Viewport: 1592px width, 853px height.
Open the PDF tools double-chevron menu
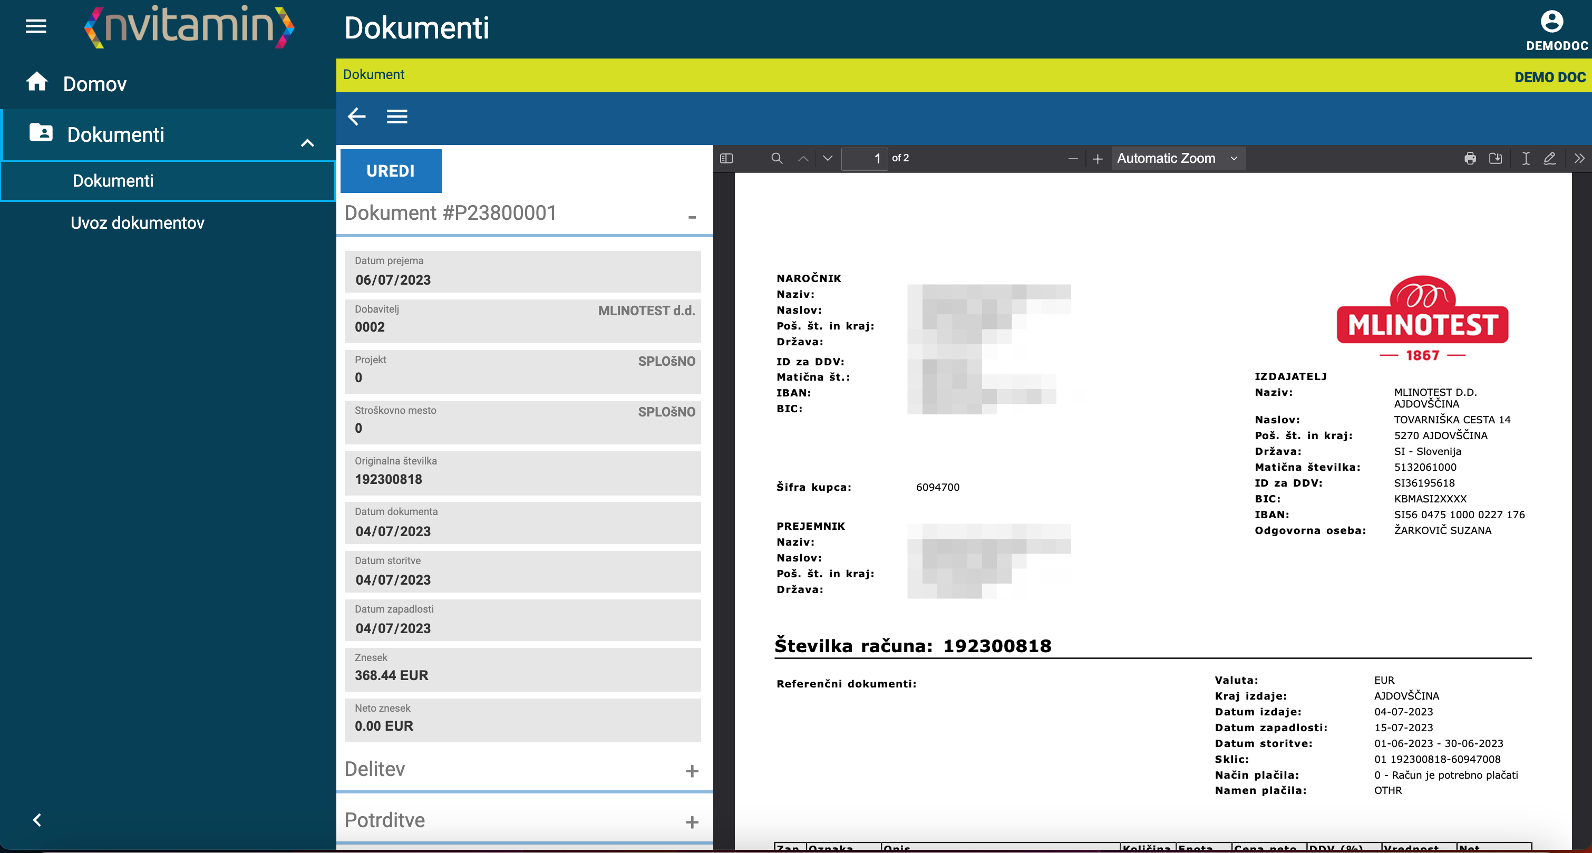1579,158
